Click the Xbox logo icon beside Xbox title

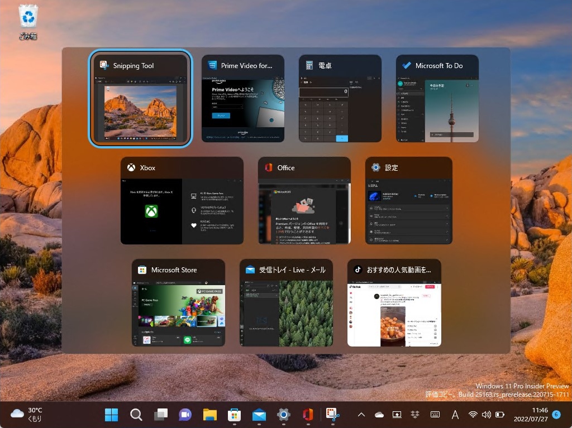pos(131,168)
